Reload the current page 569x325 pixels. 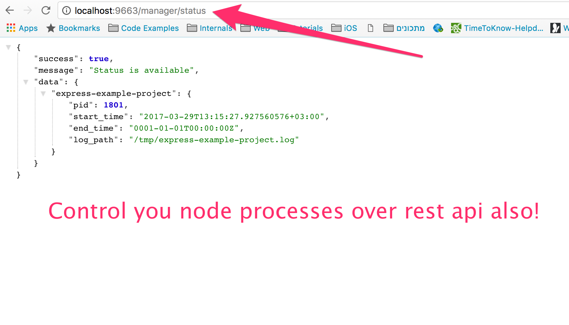tap(46, 10)
